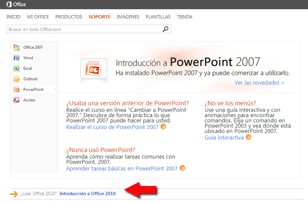
Task: Click the large PowerPoint 2007 banner icon
Action: tap(94, 69)
